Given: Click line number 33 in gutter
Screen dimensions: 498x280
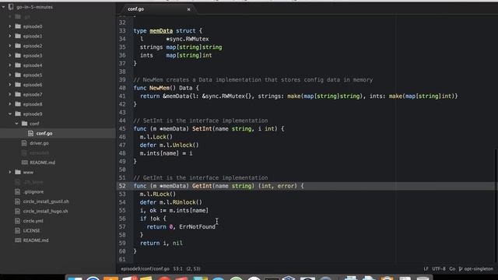Looking at the screenshot, I should [x=122, y=31].
